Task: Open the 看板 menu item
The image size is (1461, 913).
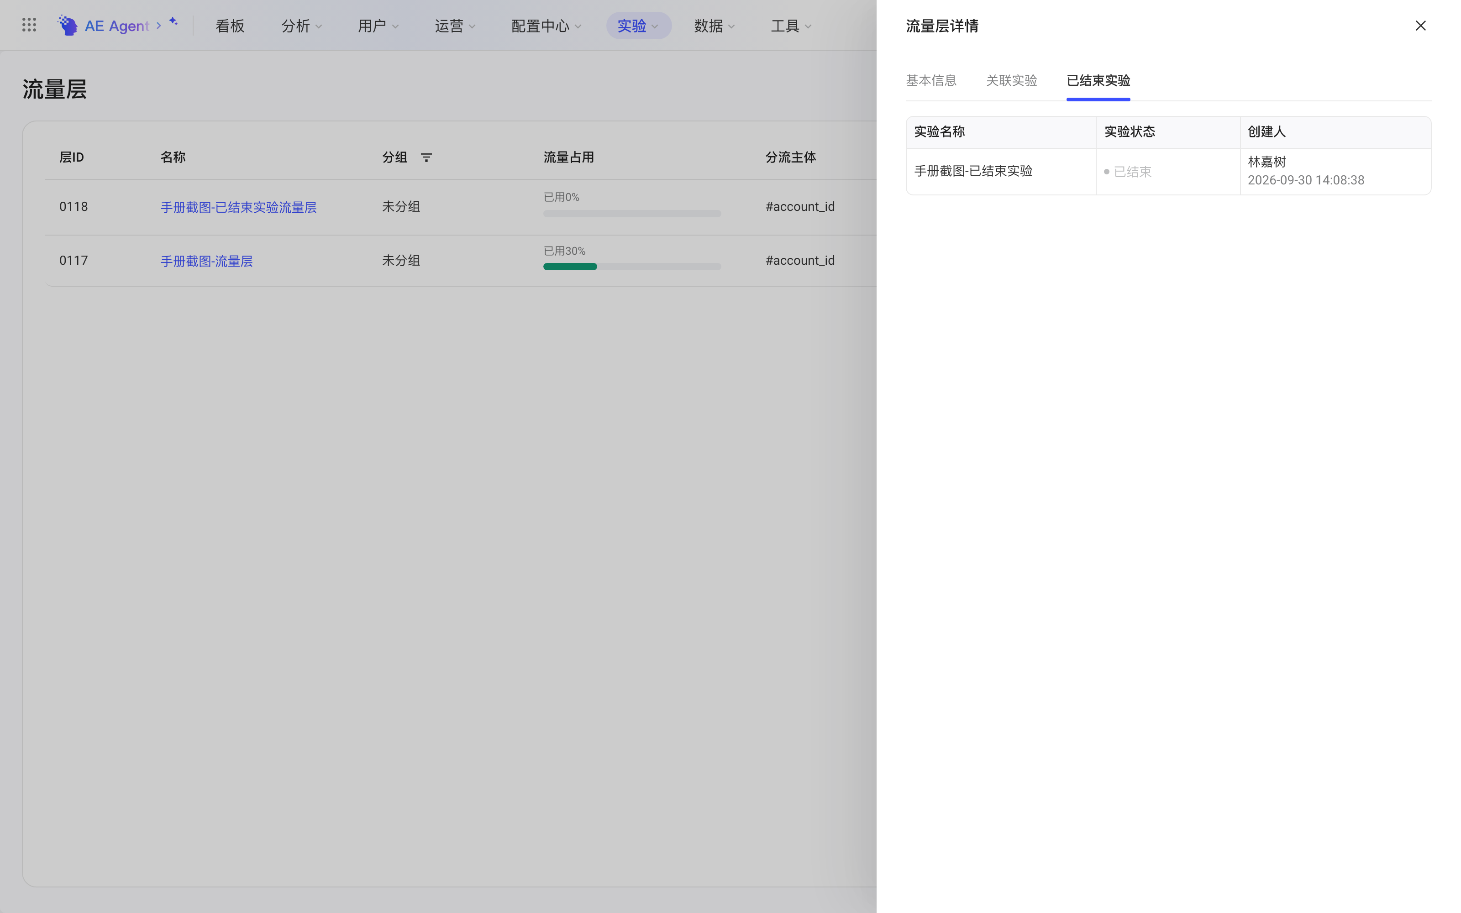Action: point(230,26)
